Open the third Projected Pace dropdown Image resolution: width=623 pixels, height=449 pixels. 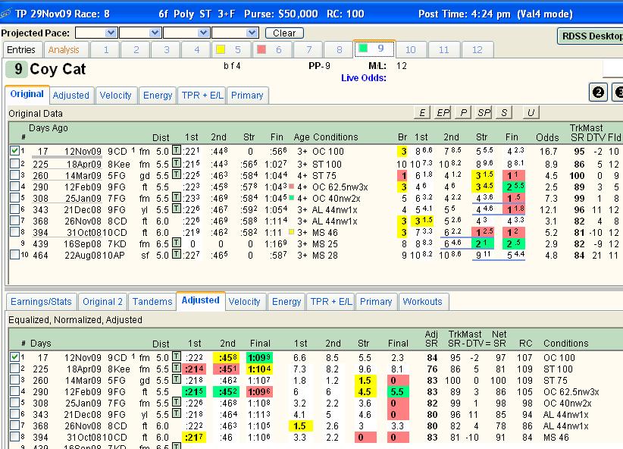coord(203,33)
